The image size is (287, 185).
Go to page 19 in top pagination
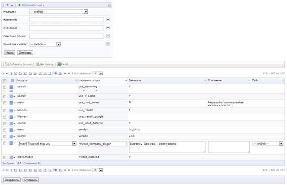point(60,73)
